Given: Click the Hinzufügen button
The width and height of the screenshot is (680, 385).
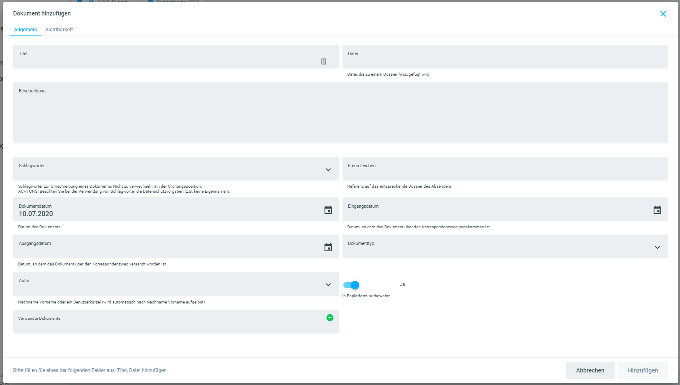Looking at the screenshot, I should (643, 370).
